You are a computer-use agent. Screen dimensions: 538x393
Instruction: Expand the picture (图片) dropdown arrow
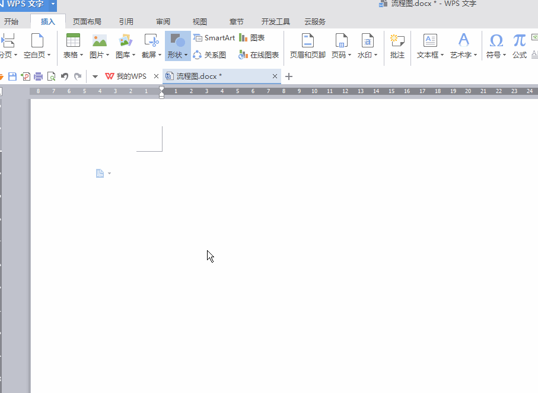point(108,55)
